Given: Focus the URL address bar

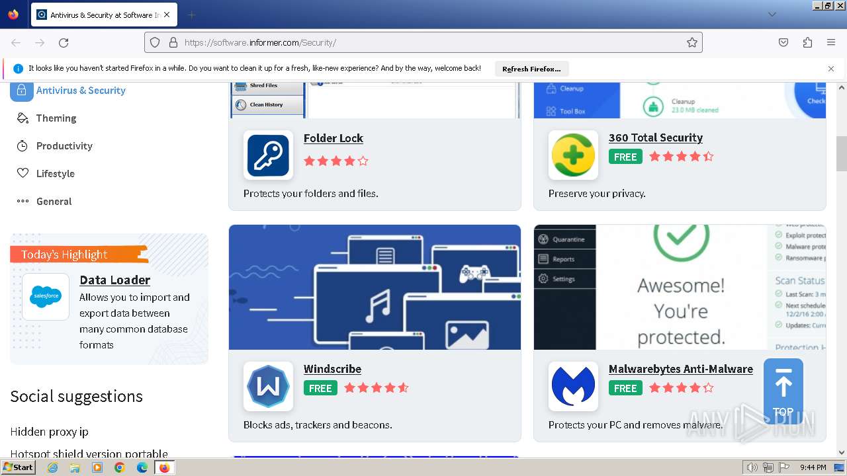Looking at the screenshot, I should click(x=423, y=42).
